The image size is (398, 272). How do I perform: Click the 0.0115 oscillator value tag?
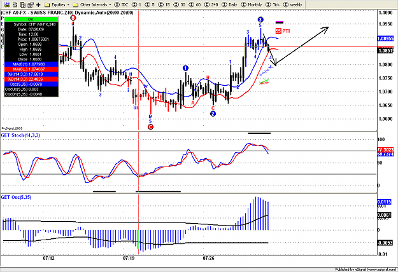(385, 202)
